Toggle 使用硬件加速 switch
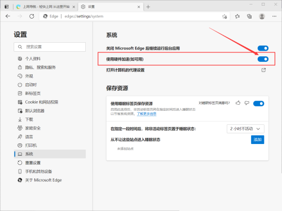This screenshot has width=282, height=211. [x=263, y=59]
